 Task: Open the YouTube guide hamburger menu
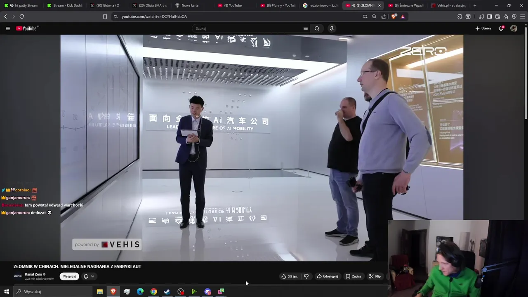[x=7, y=28]
